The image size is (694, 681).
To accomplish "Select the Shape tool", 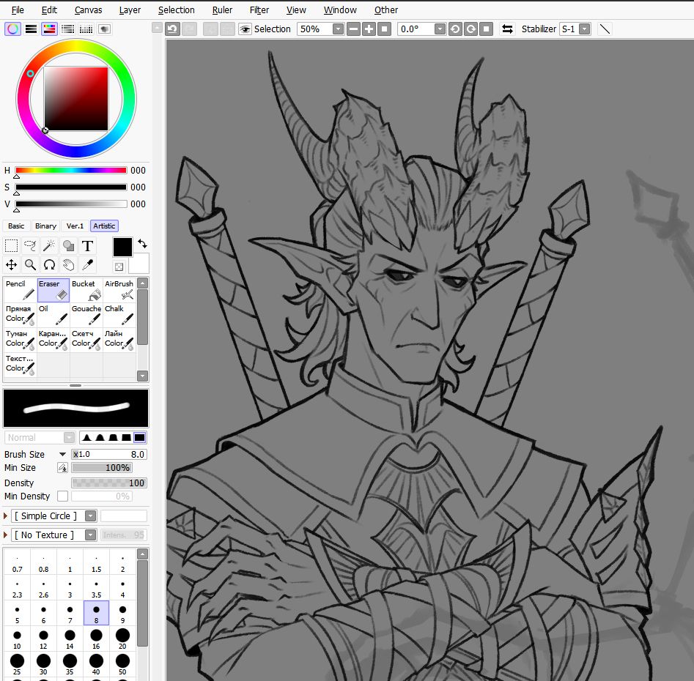I will [x=69, y=245].
